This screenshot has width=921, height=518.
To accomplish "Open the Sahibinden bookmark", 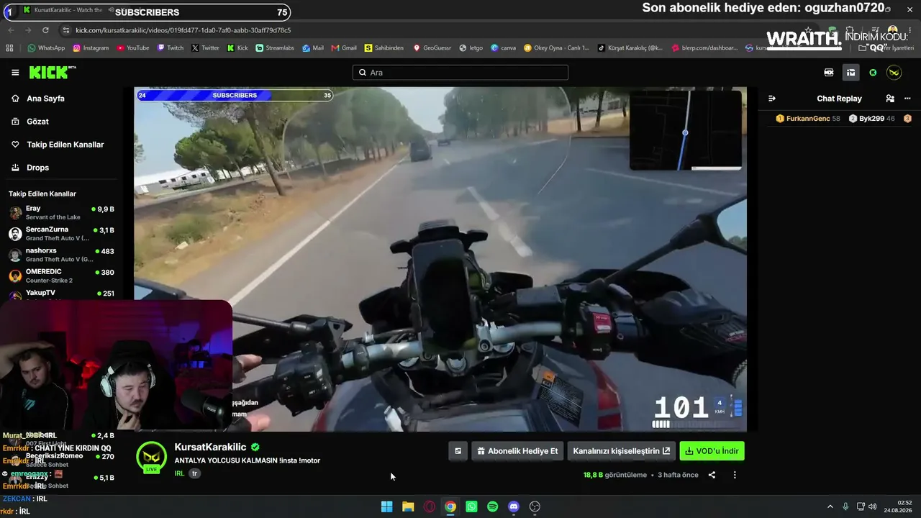I will click(x=384, y=48).
